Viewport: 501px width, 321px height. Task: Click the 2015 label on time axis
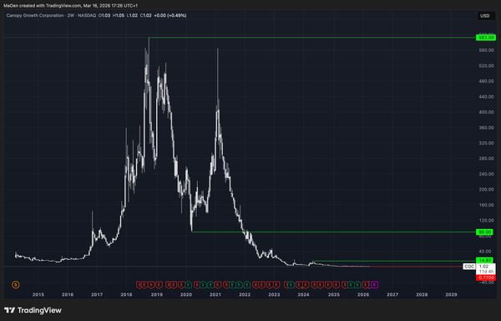coord(38,294)
